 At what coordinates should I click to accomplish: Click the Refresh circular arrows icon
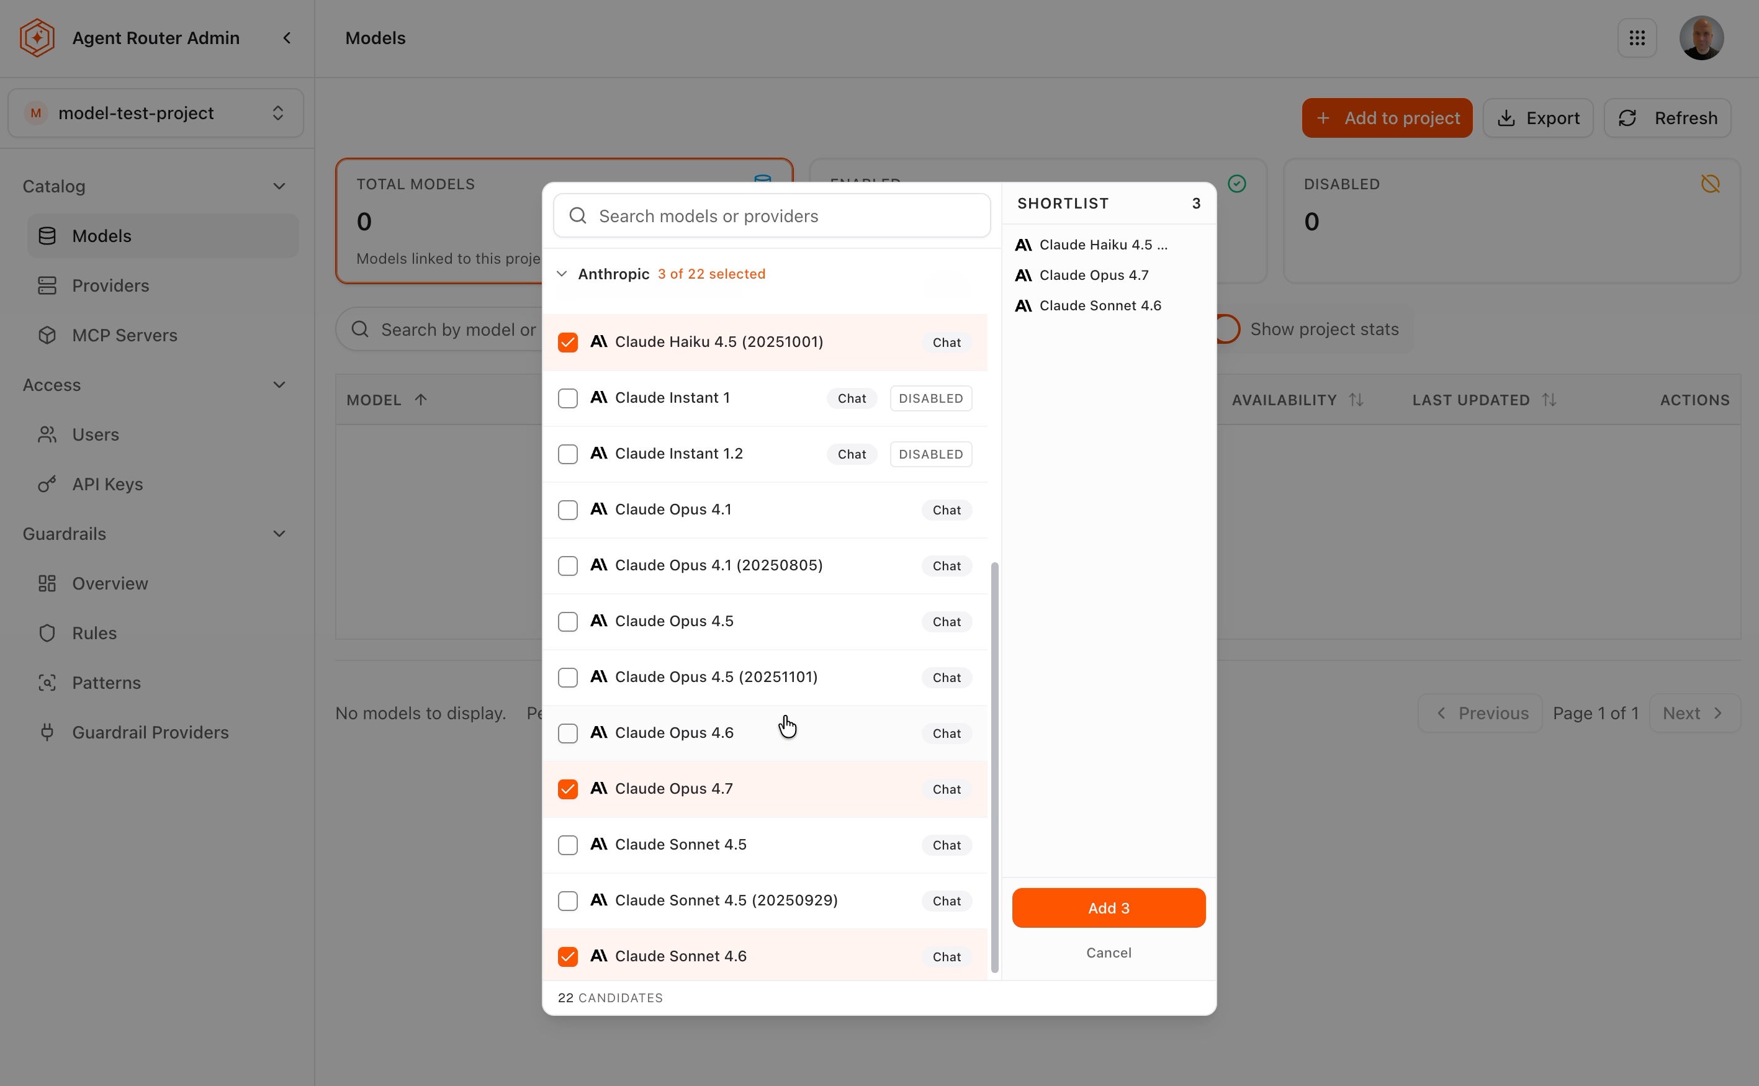click(1627, 118)
